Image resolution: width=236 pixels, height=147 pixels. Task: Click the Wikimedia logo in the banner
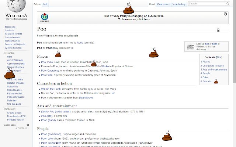[45, 18]
